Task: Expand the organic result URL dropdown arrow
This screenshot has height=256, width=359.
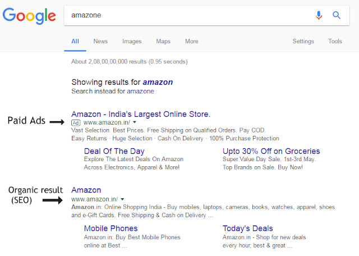Action: click(x=122, y=199)
